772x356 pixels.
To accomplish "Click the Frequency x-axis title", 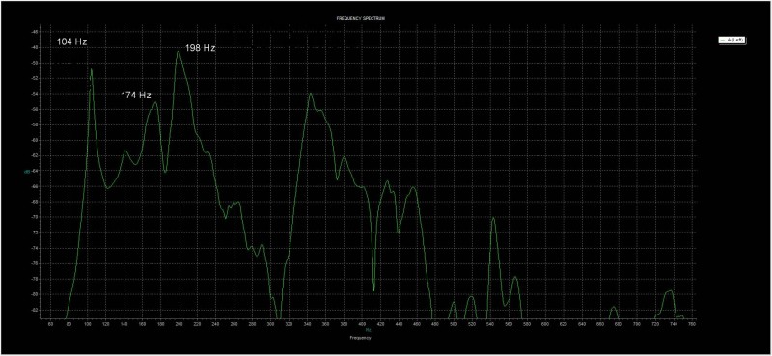I will 361,339.
